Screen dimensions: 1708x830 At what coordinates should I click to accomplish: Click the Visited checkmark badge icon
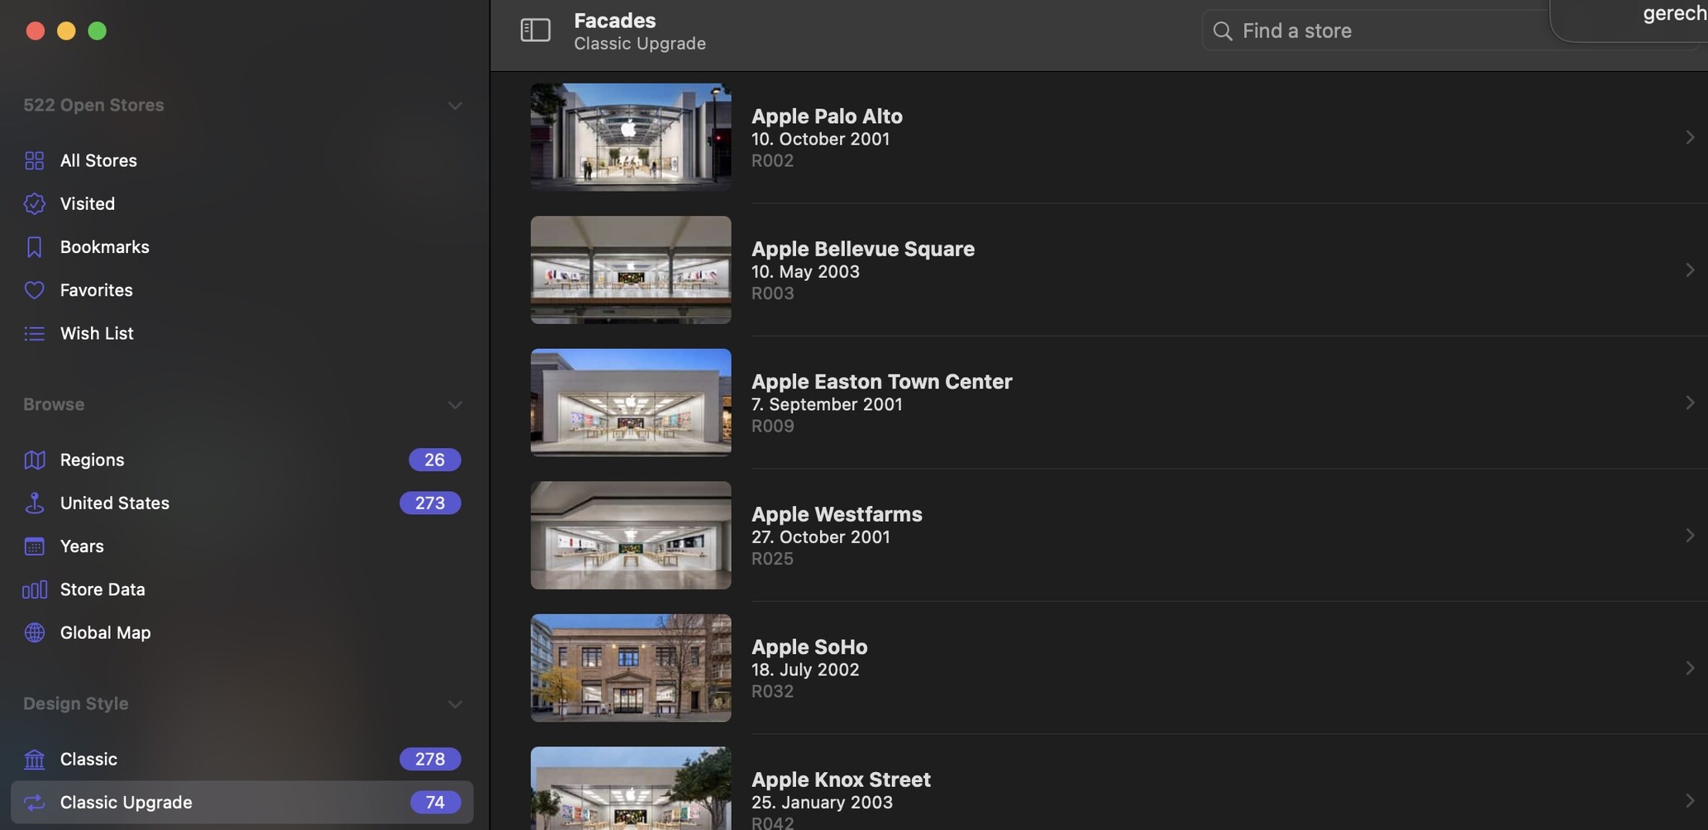click(x=34, y=203)
